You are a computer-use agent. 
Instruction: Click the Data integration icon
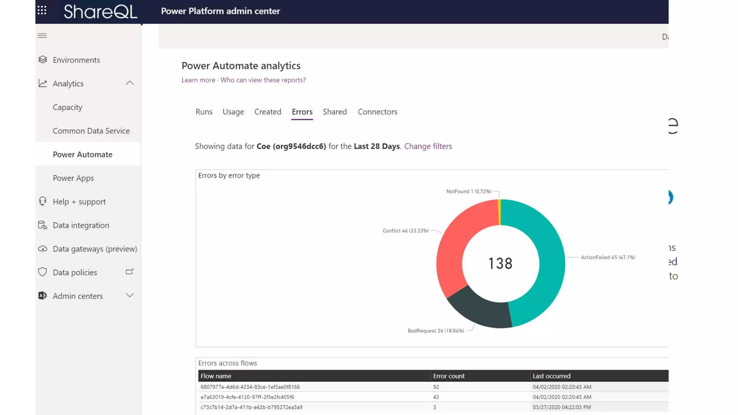tap(43, 225)
